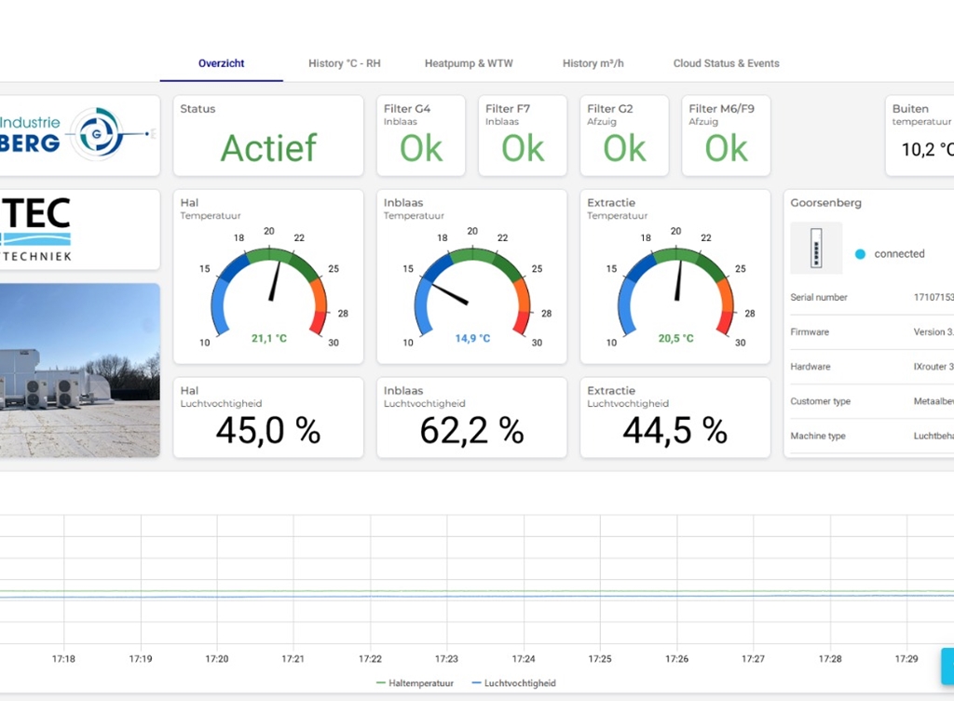Image resolution: width=954 pixels, height=701 pixels.
Task: Click the 17:23 time marker on chart
Action: 446,658
